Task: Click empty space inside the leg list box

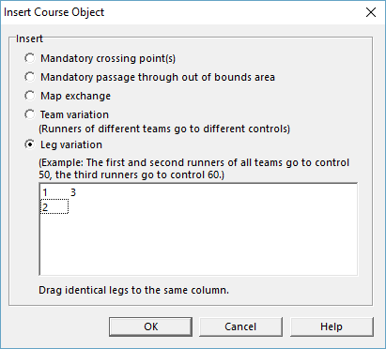Action: (198, 244)
